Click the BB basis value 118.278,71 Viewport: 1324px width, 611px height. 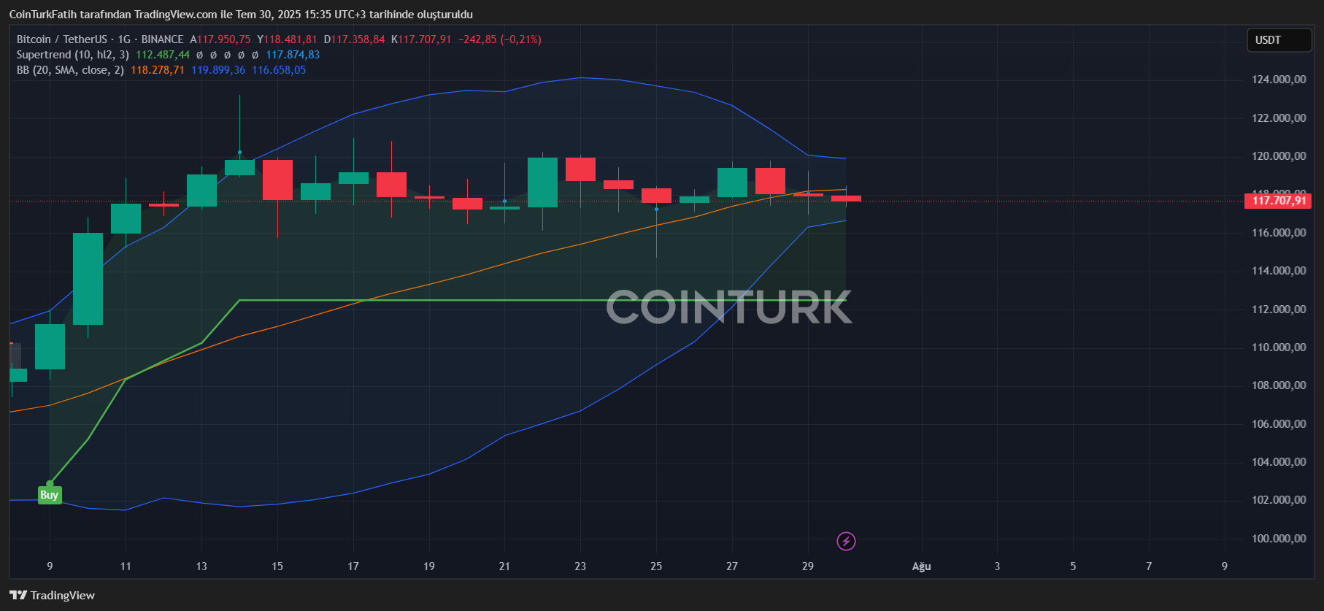pos(158,70)
